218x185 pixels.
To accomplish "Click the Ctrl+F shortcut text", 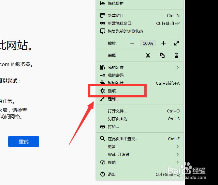I will [174, 139].
